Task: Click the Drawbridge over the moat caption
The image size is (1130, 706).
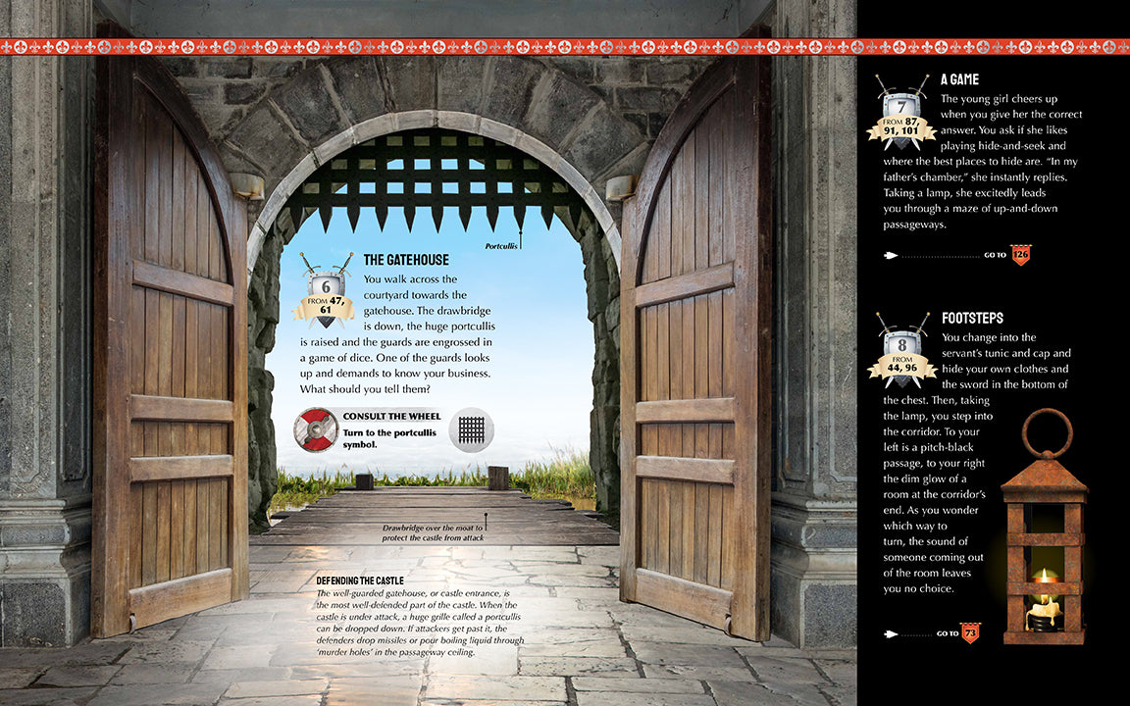Action: tap(435, 531)
